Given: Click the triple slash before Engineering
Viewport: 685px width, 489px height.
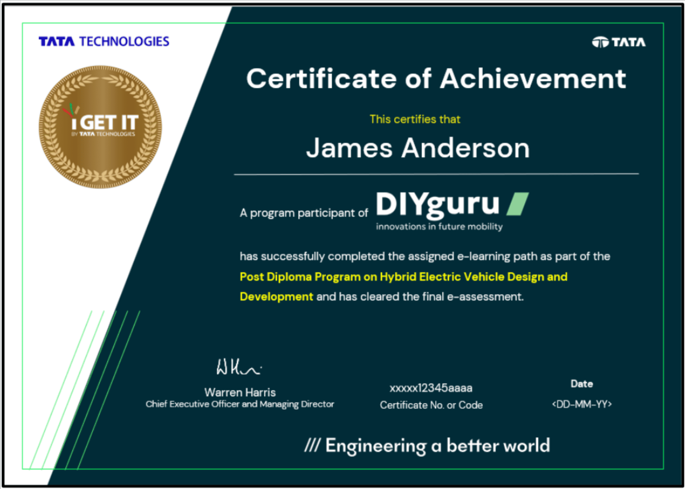Looking at the screenshot, I should pos(312,445).
